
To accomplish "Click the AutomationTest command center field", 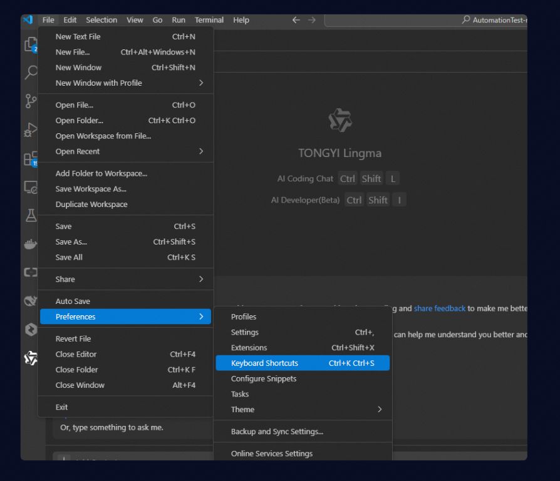I will click(426, 20).
